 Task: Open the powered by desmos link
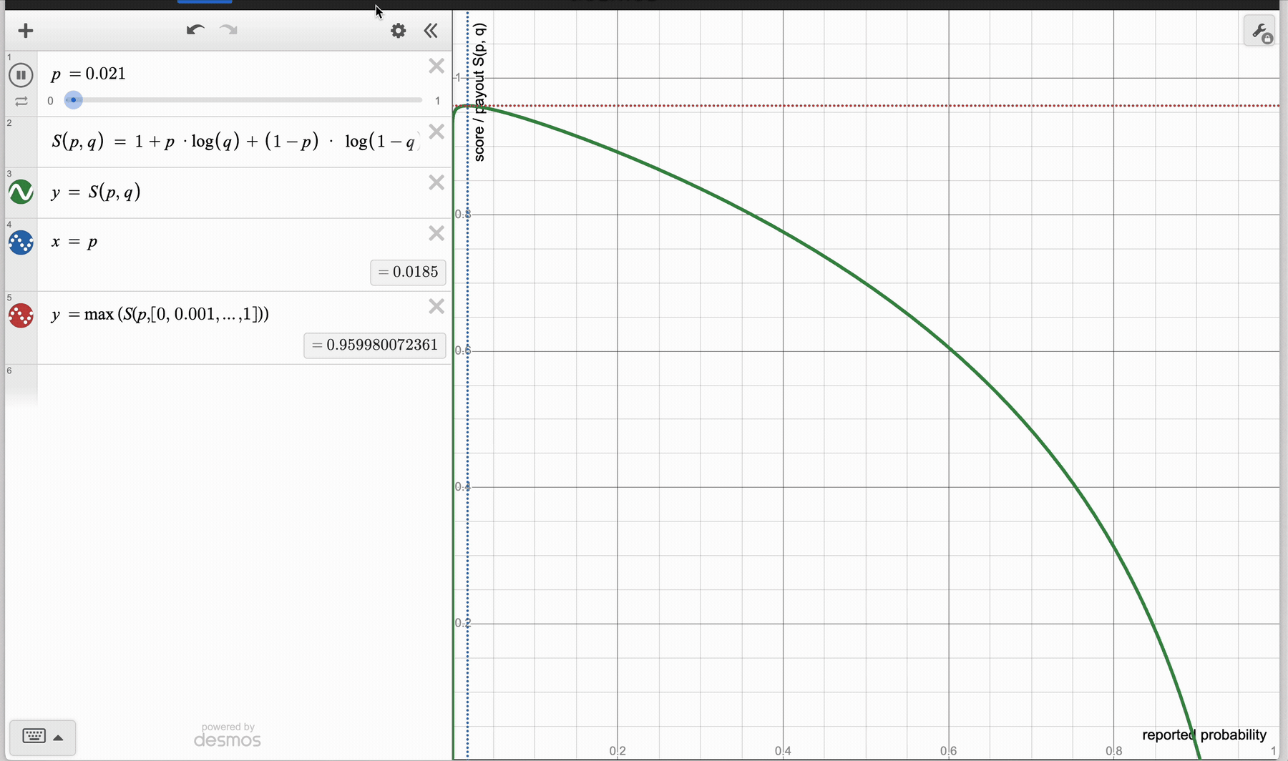[x=228, y=735]
